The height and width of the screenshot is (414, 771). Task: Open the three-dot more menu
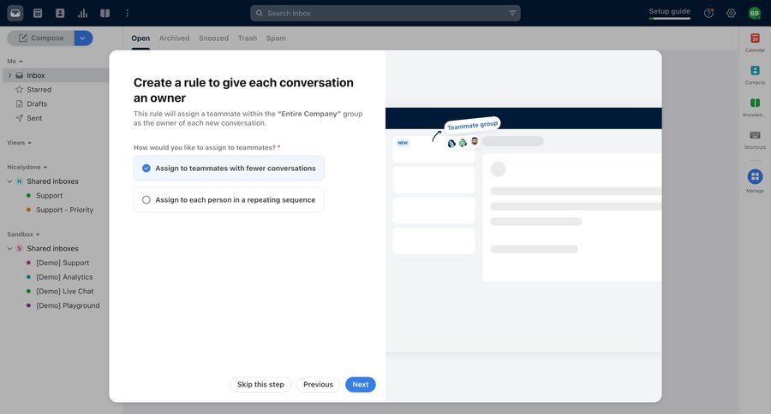[x=128, y=14]
